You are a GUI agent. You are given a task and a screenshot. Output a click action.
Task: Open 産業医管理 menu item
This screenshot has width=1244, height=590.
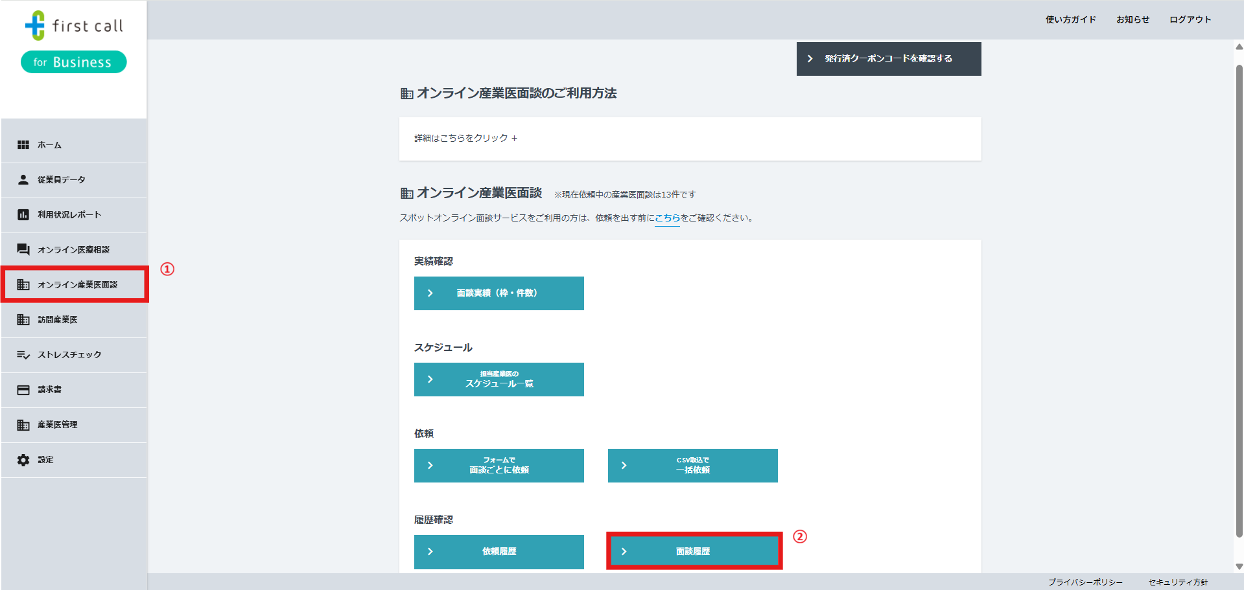click(74, 425)
